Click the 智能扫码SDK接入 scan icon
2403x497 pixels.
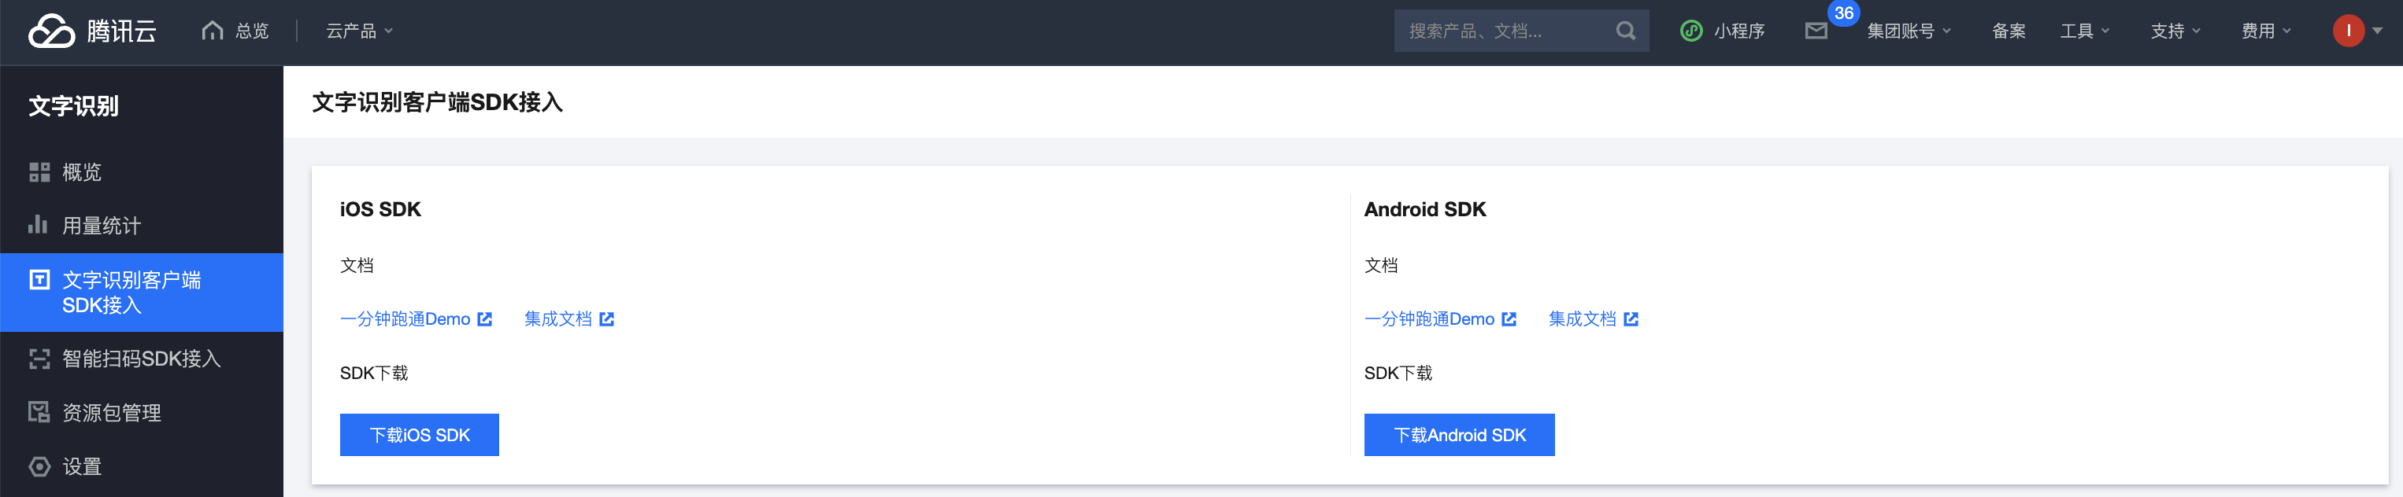pyautogui.click(x=39, y=359)
